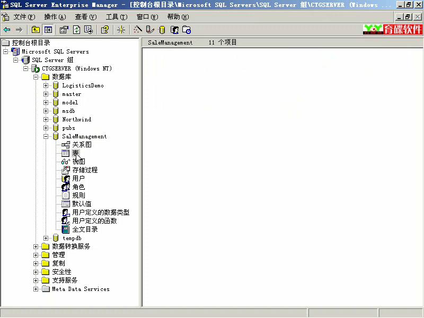This screenshot has width=424, height=318.
Task: Select the 用户定义的数据类型 icon
Action: (x=66, y=213)
